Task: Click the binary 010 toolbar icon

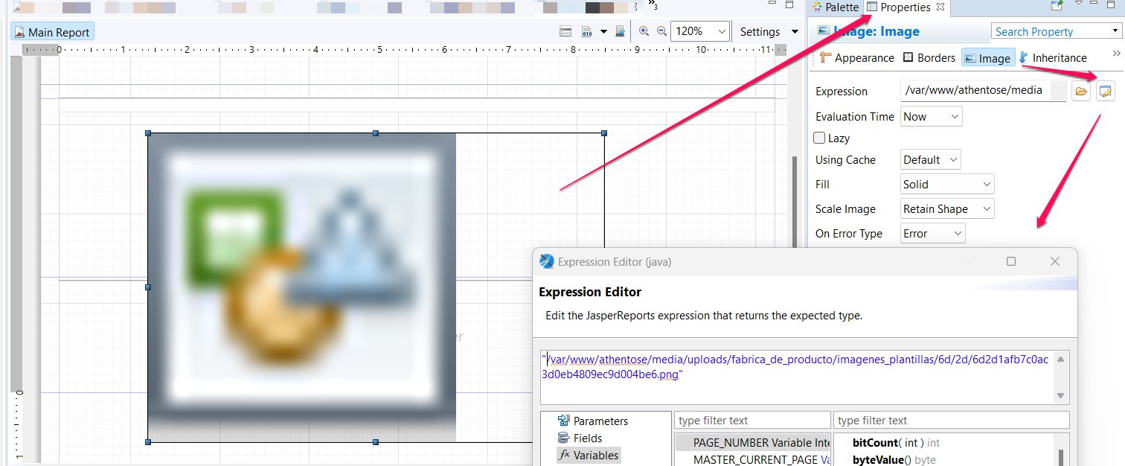Action: pos(586,31)
